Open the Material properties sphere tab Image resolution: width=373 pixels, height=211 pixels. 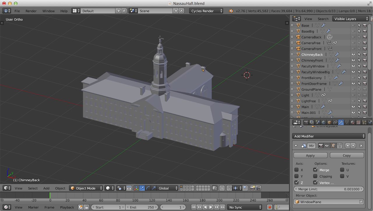click(x=353, y=122)
